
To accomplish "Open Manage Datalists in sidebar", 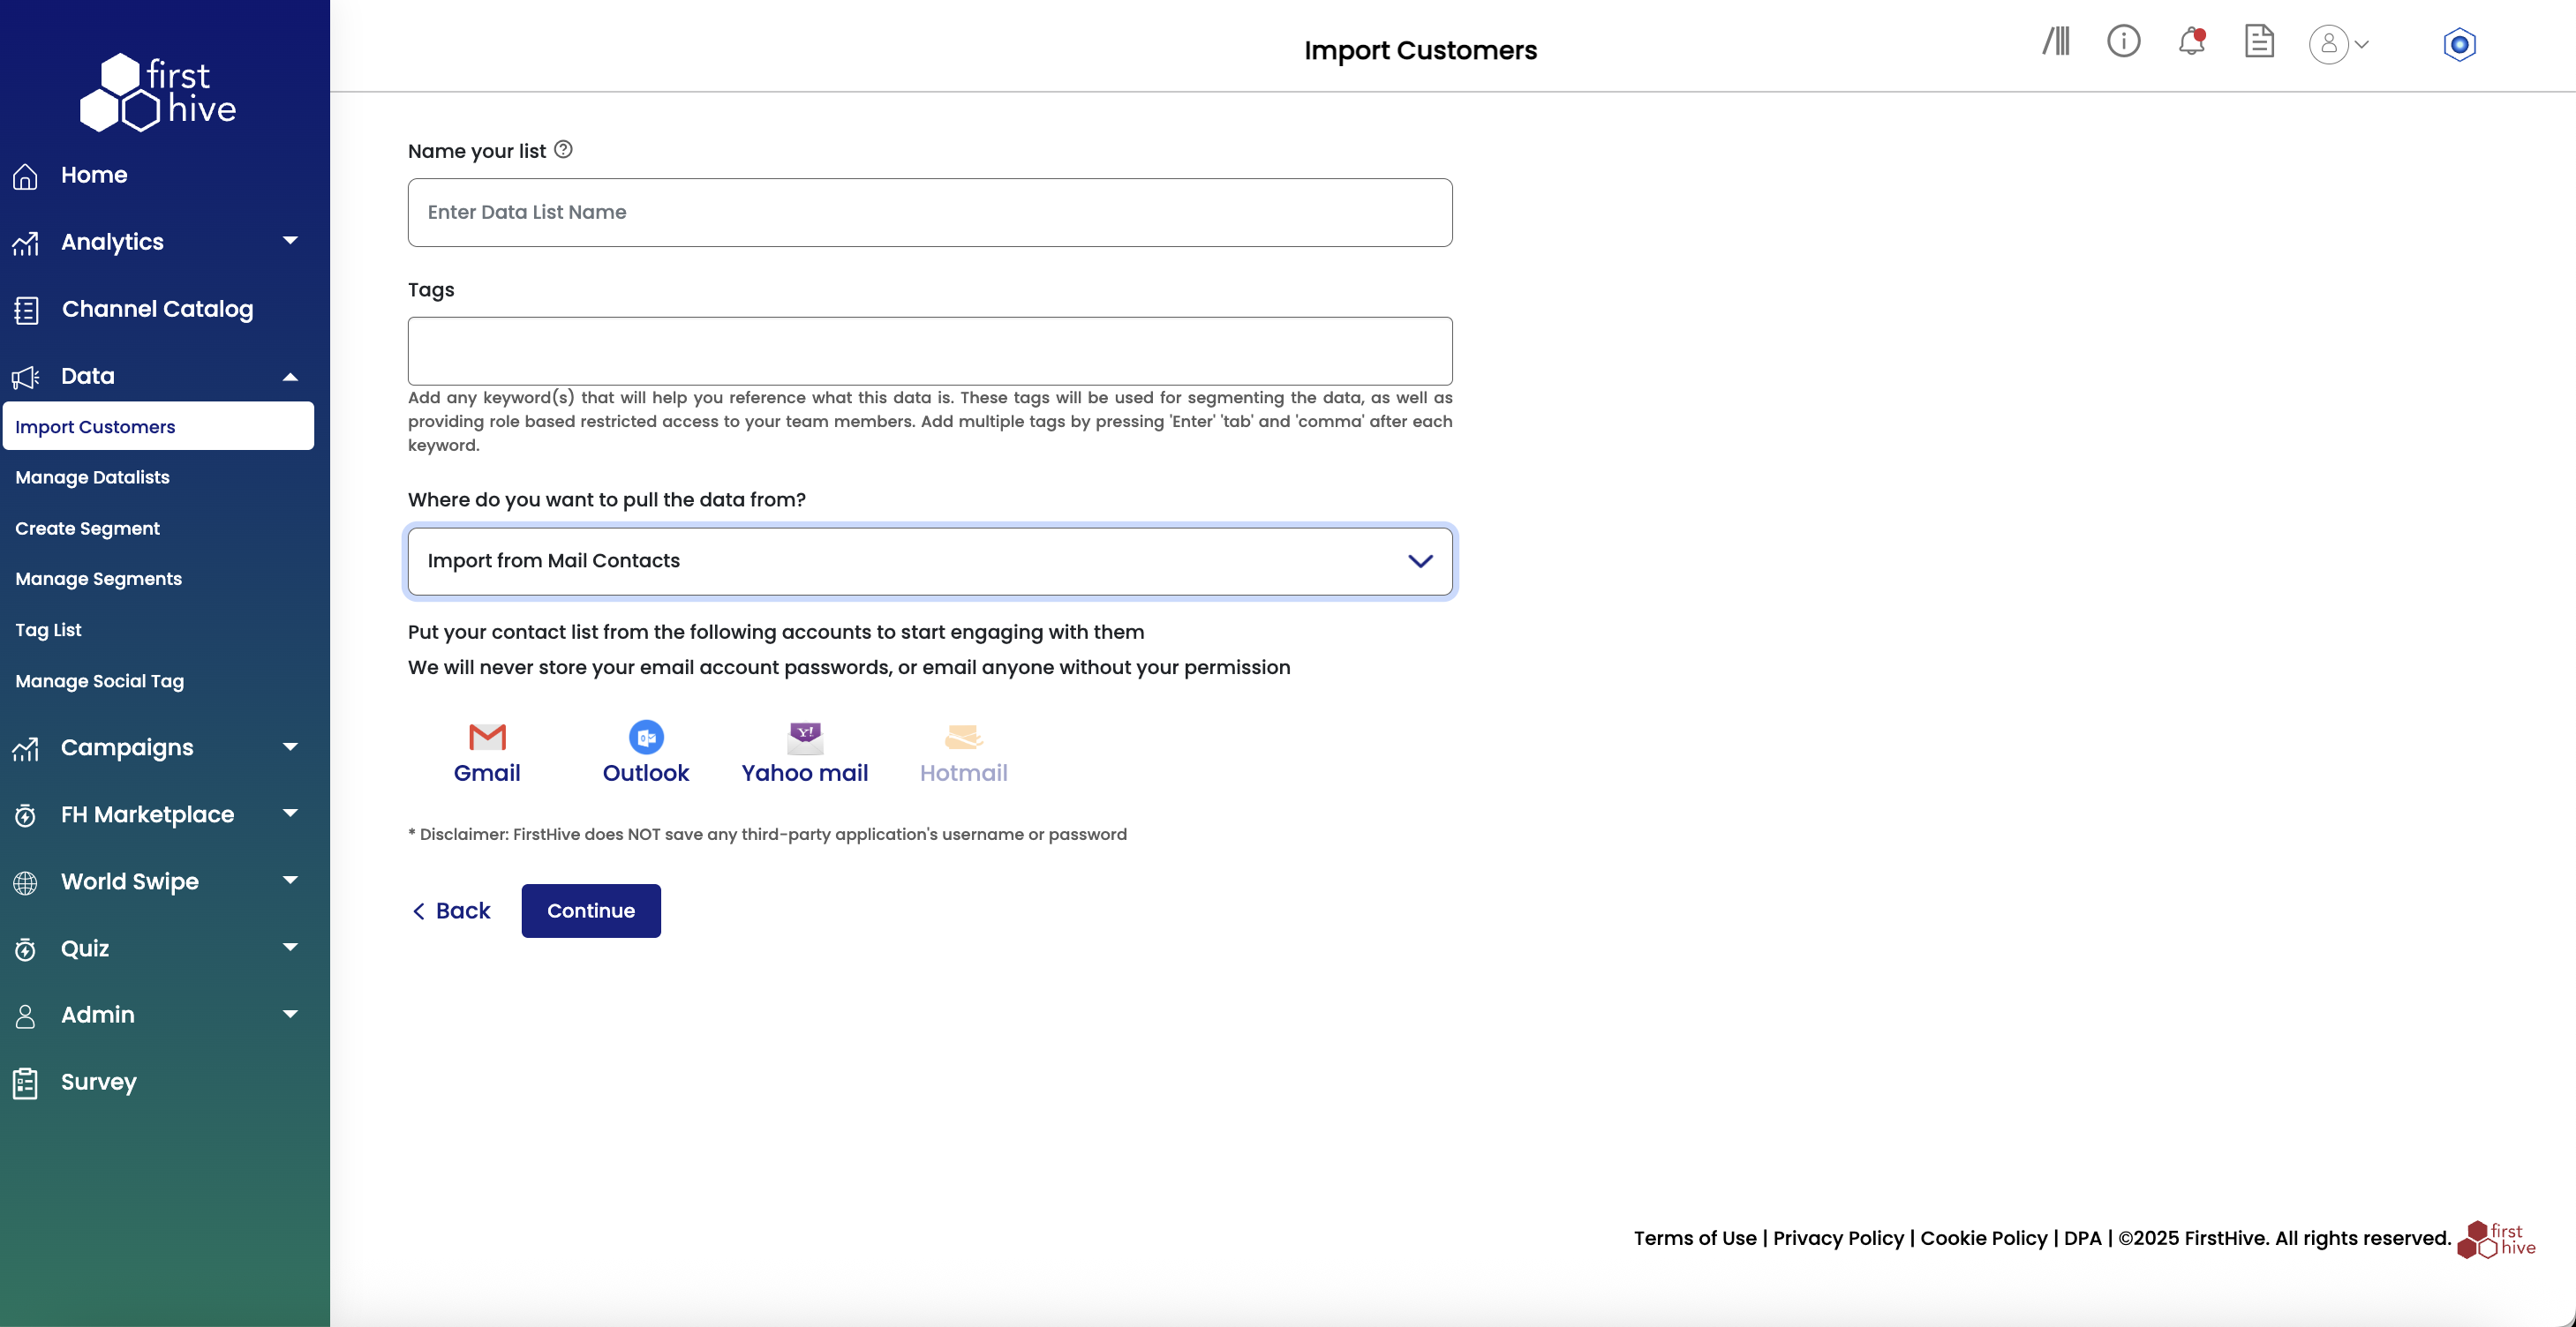I will point(92,477).
